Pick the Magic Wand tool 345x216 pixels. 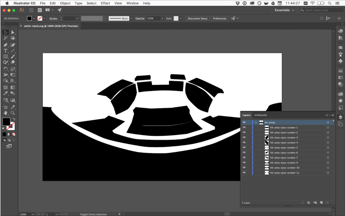[x=5, y=38]
